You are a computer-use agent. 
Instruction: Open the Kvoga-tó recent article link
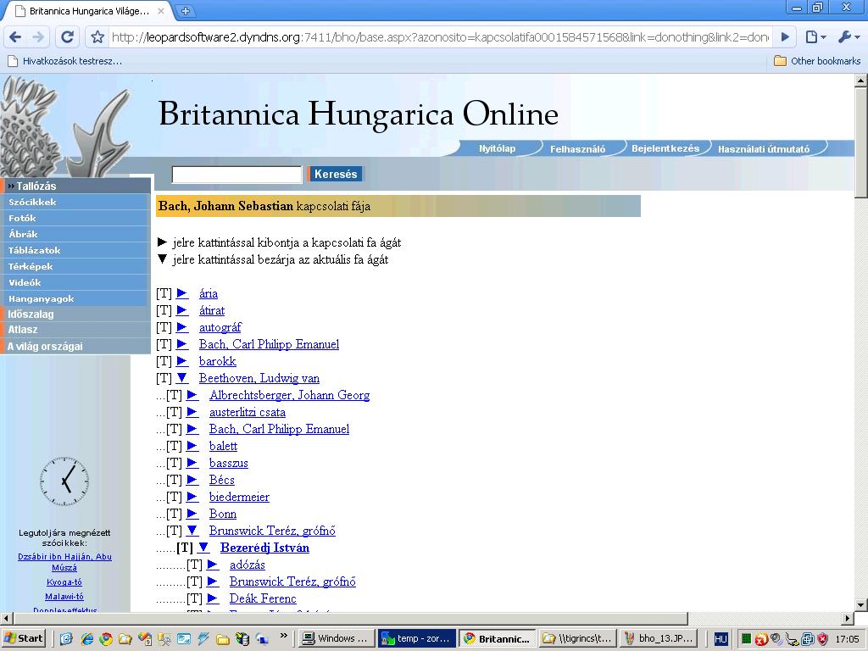(64, 582)
